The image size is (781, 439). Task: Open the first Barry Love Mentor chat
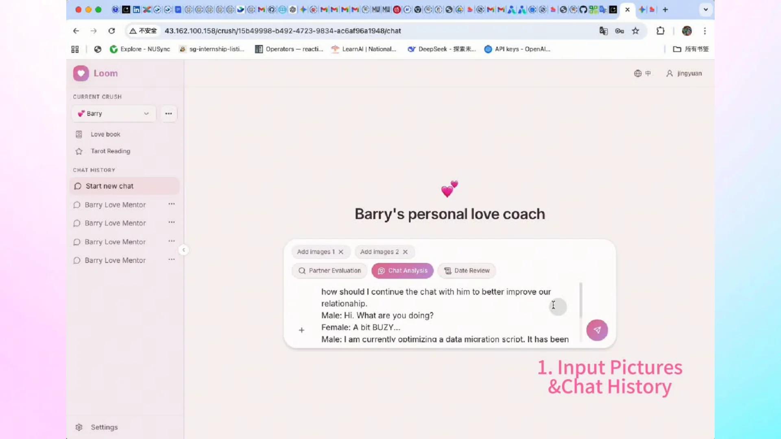[115, 205]
